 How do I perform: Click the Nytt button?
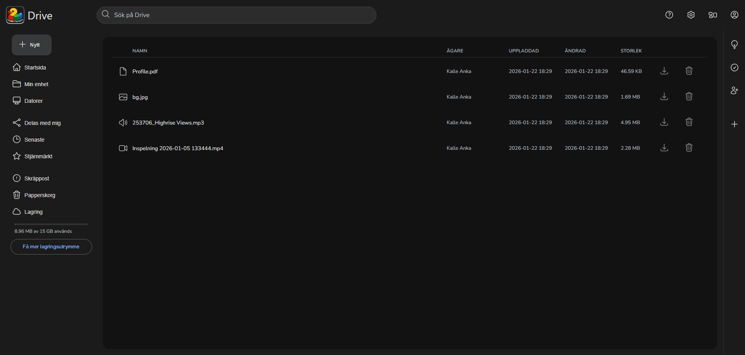tap(31, 45)
